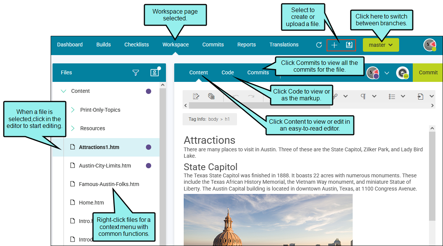Redo the edit in the editor toolbar
Viewport: 443px width, 246px height.
(251, 96)
